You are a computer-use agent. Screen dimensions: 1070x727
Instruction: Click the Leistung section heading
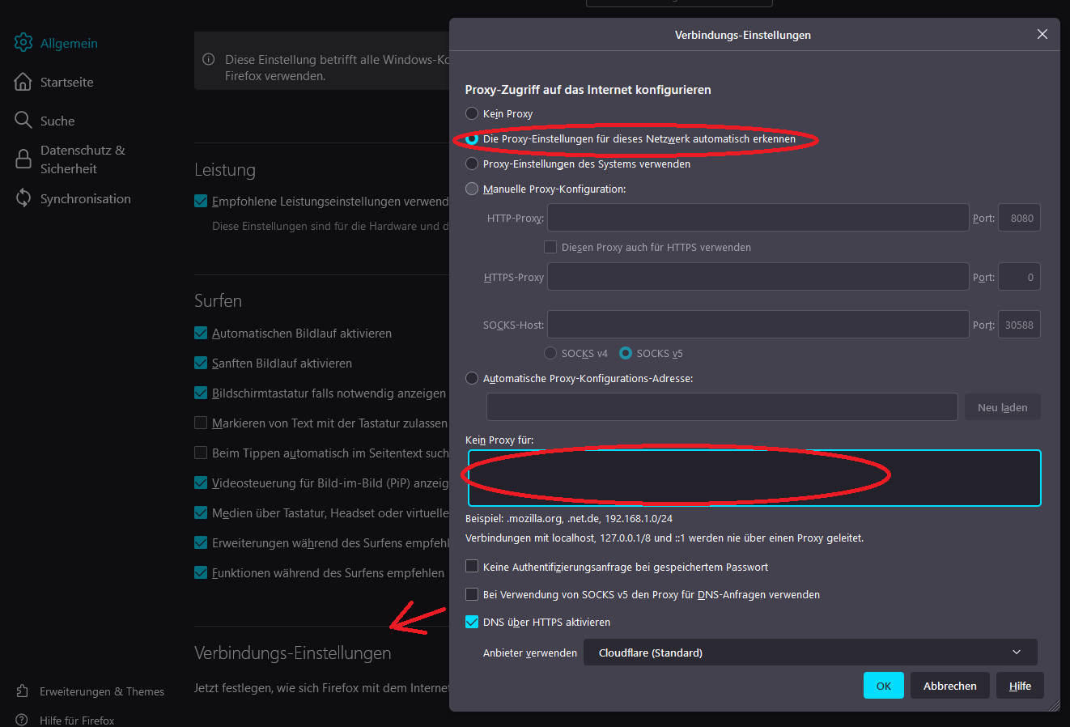(225, 170)
